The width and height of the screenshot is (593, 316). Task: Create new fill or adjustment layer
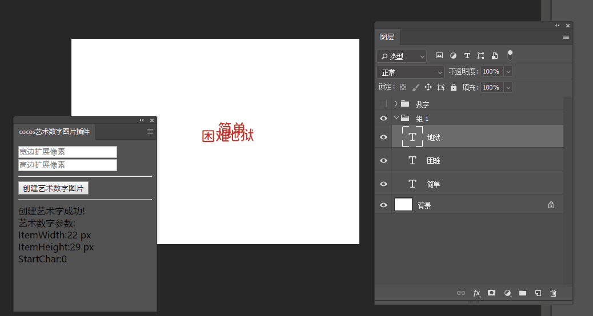click(507, 293)
